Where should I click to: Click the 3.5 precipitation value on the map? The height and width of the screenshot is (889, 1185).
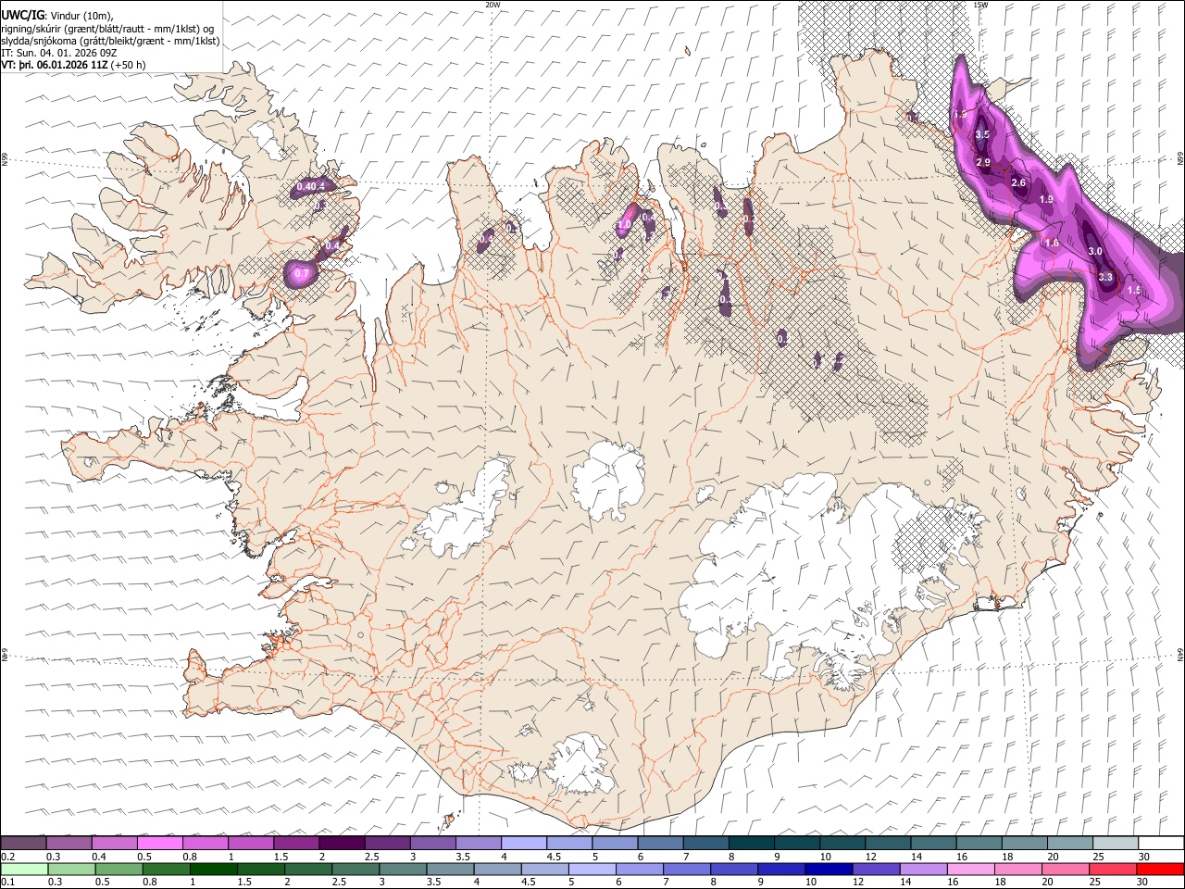[983, 135]
